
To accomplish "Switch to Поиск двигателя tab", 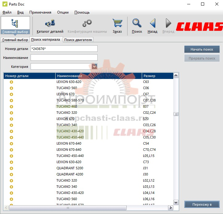I will point(78,40).
